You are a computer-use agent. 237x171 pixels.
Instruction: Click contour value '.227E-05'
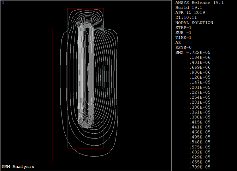[x=200, y=92]
